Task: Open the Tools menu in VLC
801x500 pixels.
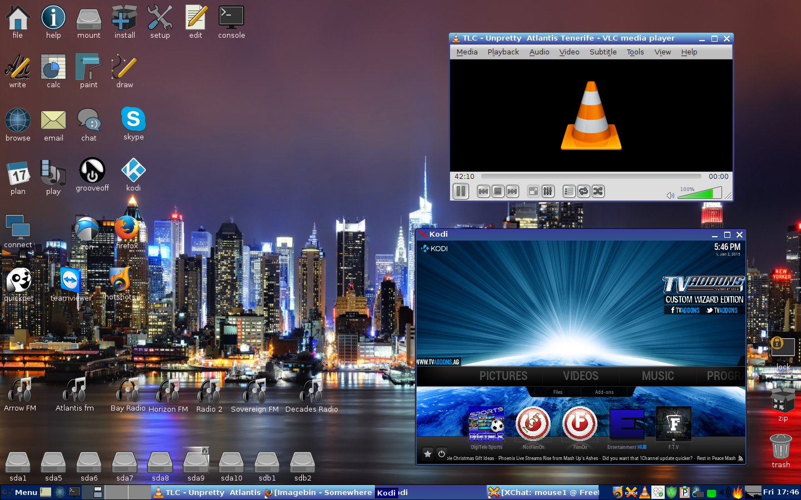Action: click(x=635, y=52)
